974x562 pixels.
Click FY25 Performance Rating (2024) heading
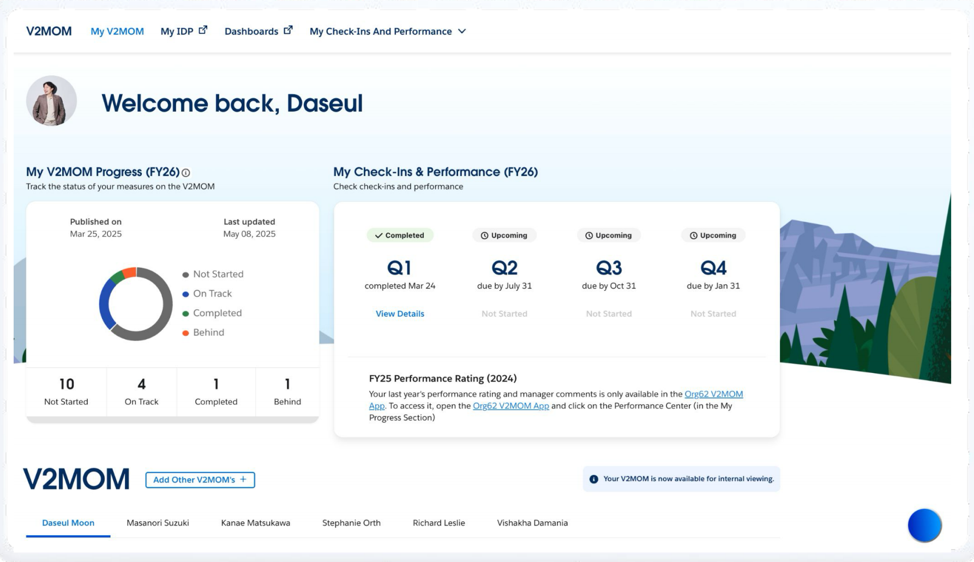pyautogui.click(x=443, y=378)
